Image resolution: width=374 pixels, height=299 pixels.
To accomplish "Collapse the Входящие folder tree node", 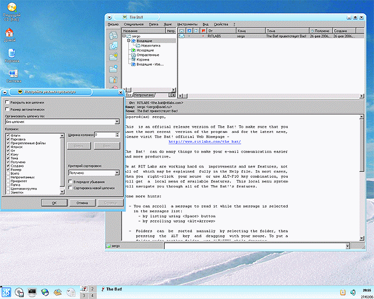I will (x=128, y=41).
